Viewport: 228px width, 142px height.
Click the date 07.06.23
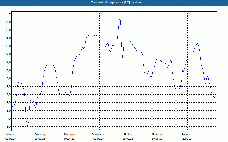[x=69, y=139]
